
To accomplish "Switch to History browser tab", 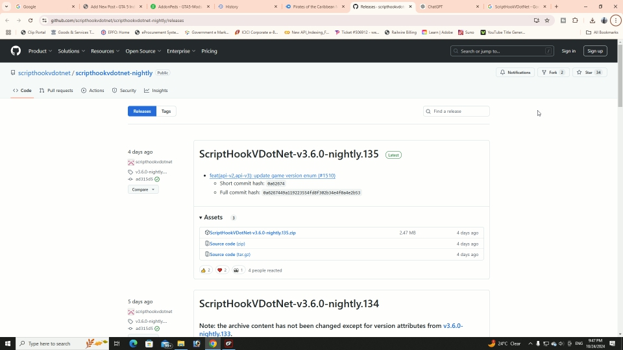I will (248, 6).
